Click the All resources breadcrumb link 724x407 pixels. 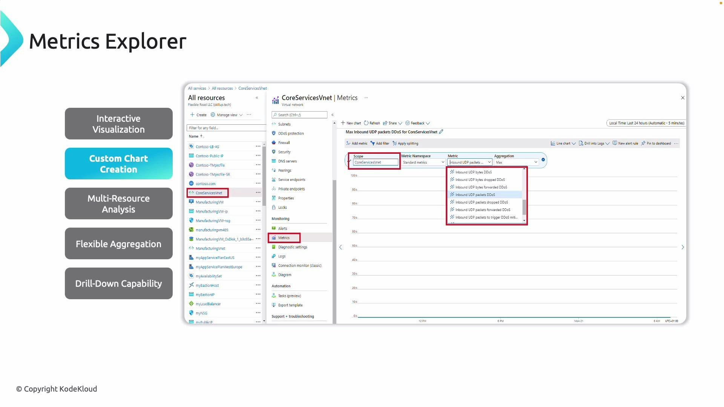(222, 88)
